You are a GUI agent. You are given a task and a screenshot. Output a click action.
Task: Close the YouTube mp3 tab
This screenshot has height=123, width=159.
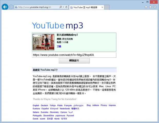[102, 7]
